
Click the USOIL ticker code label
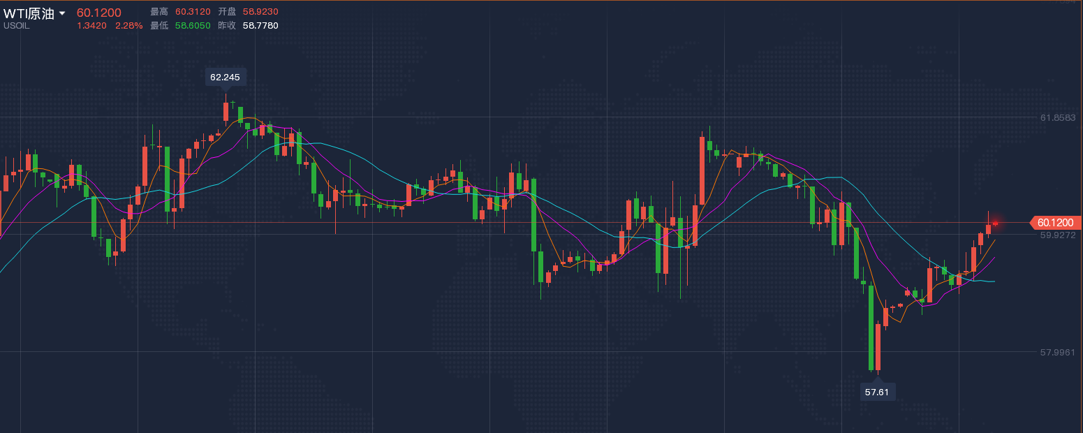click(x=16, y=26)
